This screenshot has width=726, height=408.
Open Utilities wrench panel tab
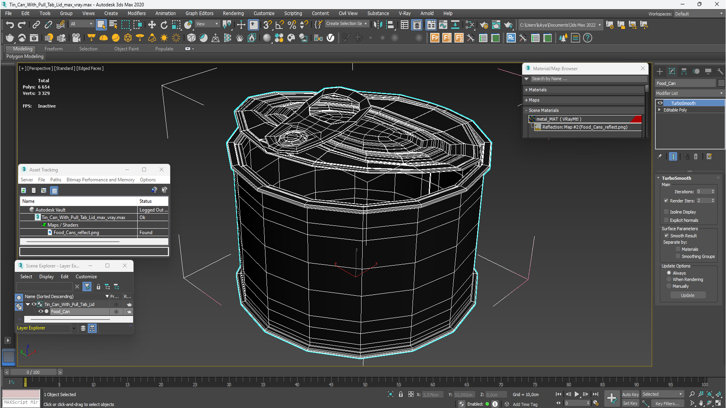tap(720, 71)
